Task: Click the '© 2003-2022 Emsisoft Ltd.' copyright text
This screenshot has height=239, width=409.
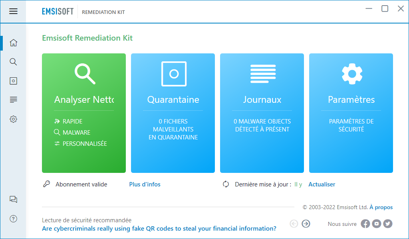Action: tap(335, 207)
